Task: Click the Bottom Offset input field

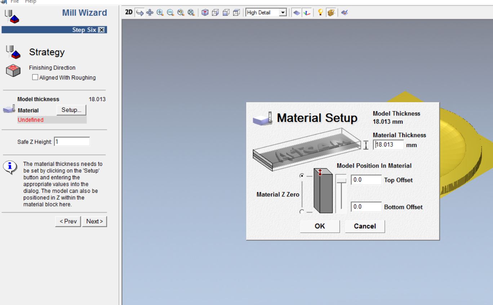Action: 366,207
